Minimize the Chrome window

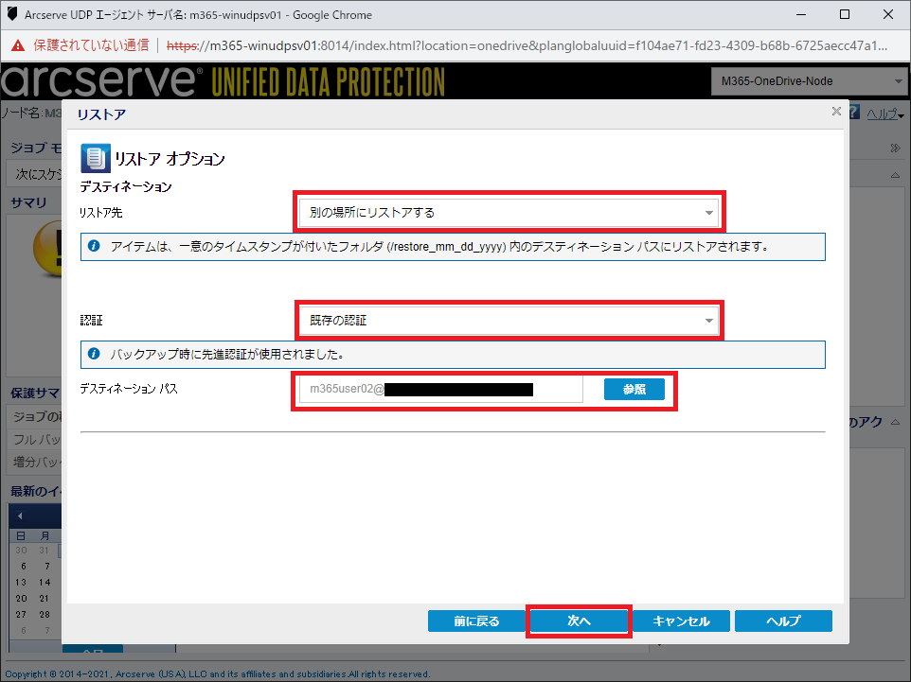[x=801, y=14]
